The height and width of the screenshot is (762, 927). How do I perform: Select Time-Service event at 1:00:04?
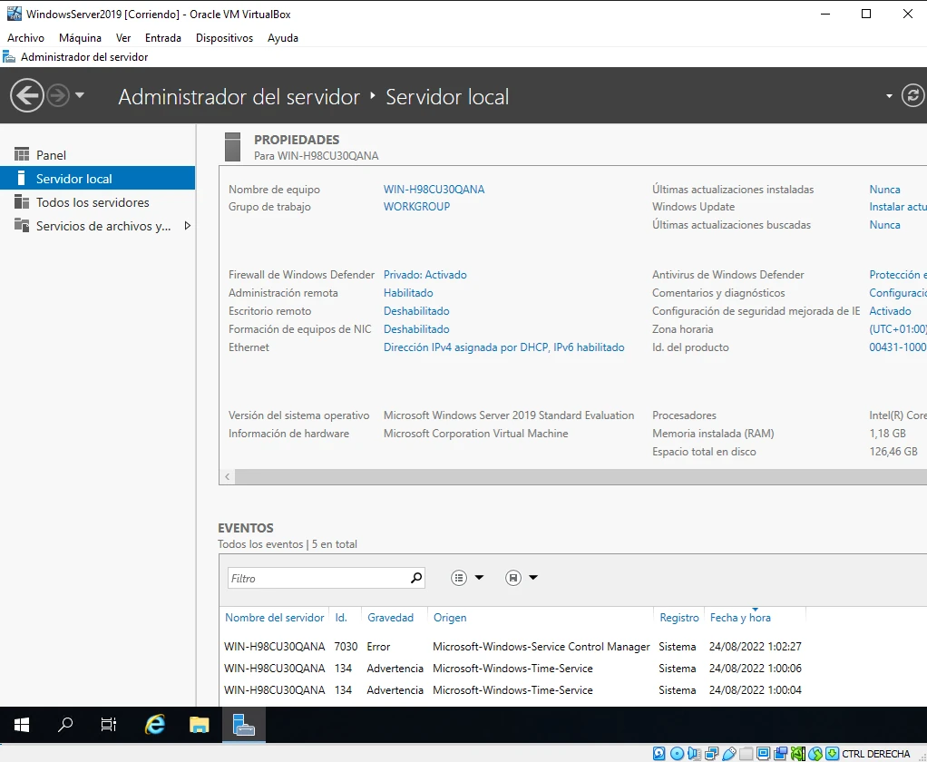pyautogui.click(x=513, y=689)
